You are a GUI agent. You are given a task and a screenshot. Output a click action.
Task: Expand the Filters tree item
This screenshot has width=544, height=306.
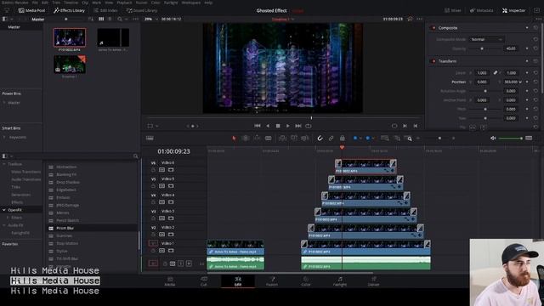pyautogui.click(x=8, y=218)
